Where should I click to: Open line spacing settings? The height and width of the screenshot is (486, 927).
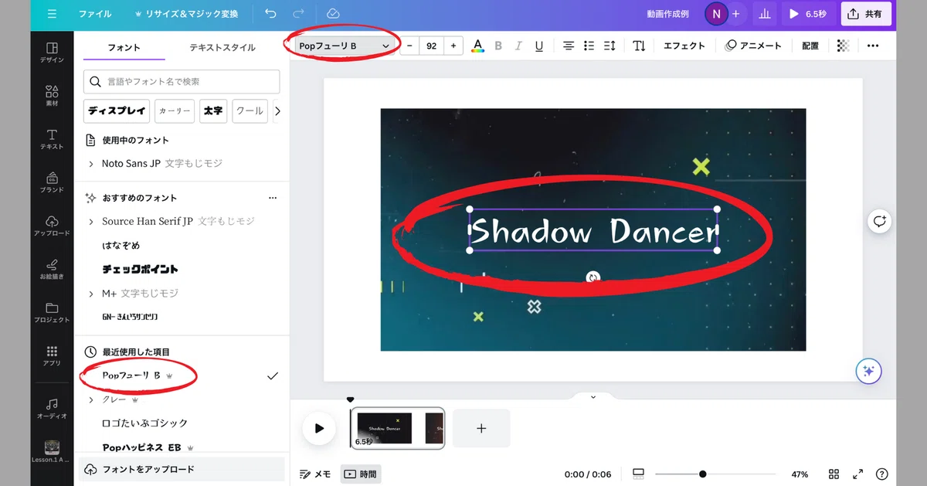pos(610,46)
